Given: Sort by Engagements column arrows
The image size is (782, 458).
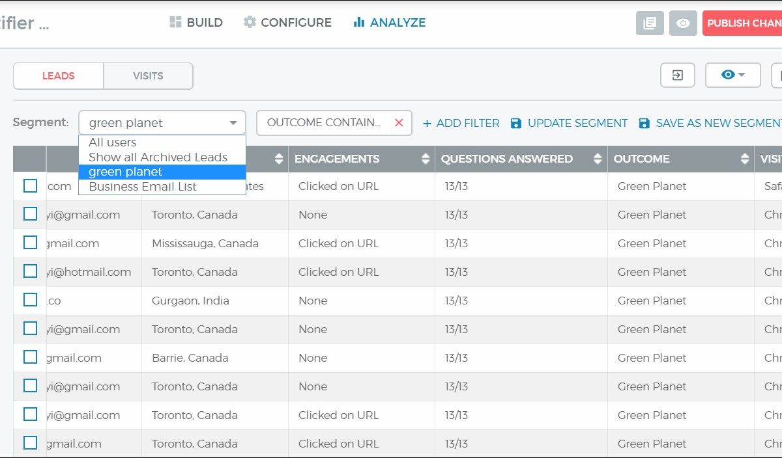Looking at the screenshot, I should pyautogui.click(x=426, y=159).
